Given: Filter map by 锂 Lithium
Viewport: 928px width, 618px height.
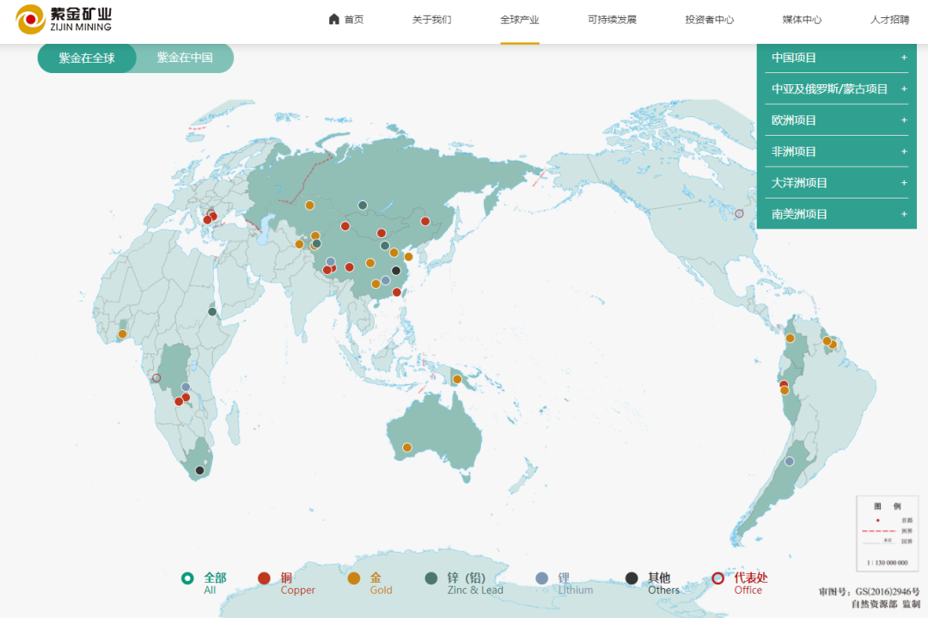Looking at the screenshot, I should click(564, 583).
